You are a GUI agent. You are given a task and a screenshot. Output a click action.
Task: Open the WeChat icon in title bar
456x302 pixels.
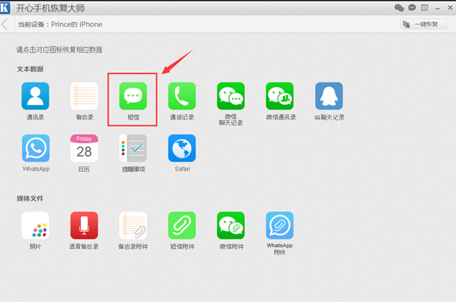tap(399, 8)
